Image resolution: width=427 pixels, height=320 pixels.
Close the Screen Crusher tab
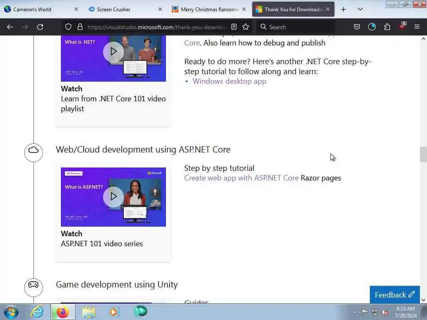pyautogui.click(x=160, y=10)
